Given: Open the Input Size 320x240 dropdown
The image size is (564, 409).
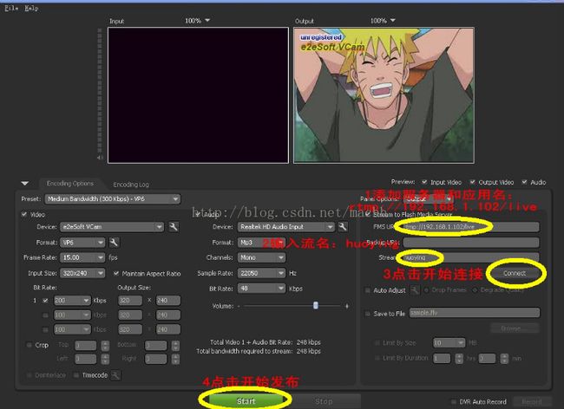Looking at the screenshot, I should [82, 273].
